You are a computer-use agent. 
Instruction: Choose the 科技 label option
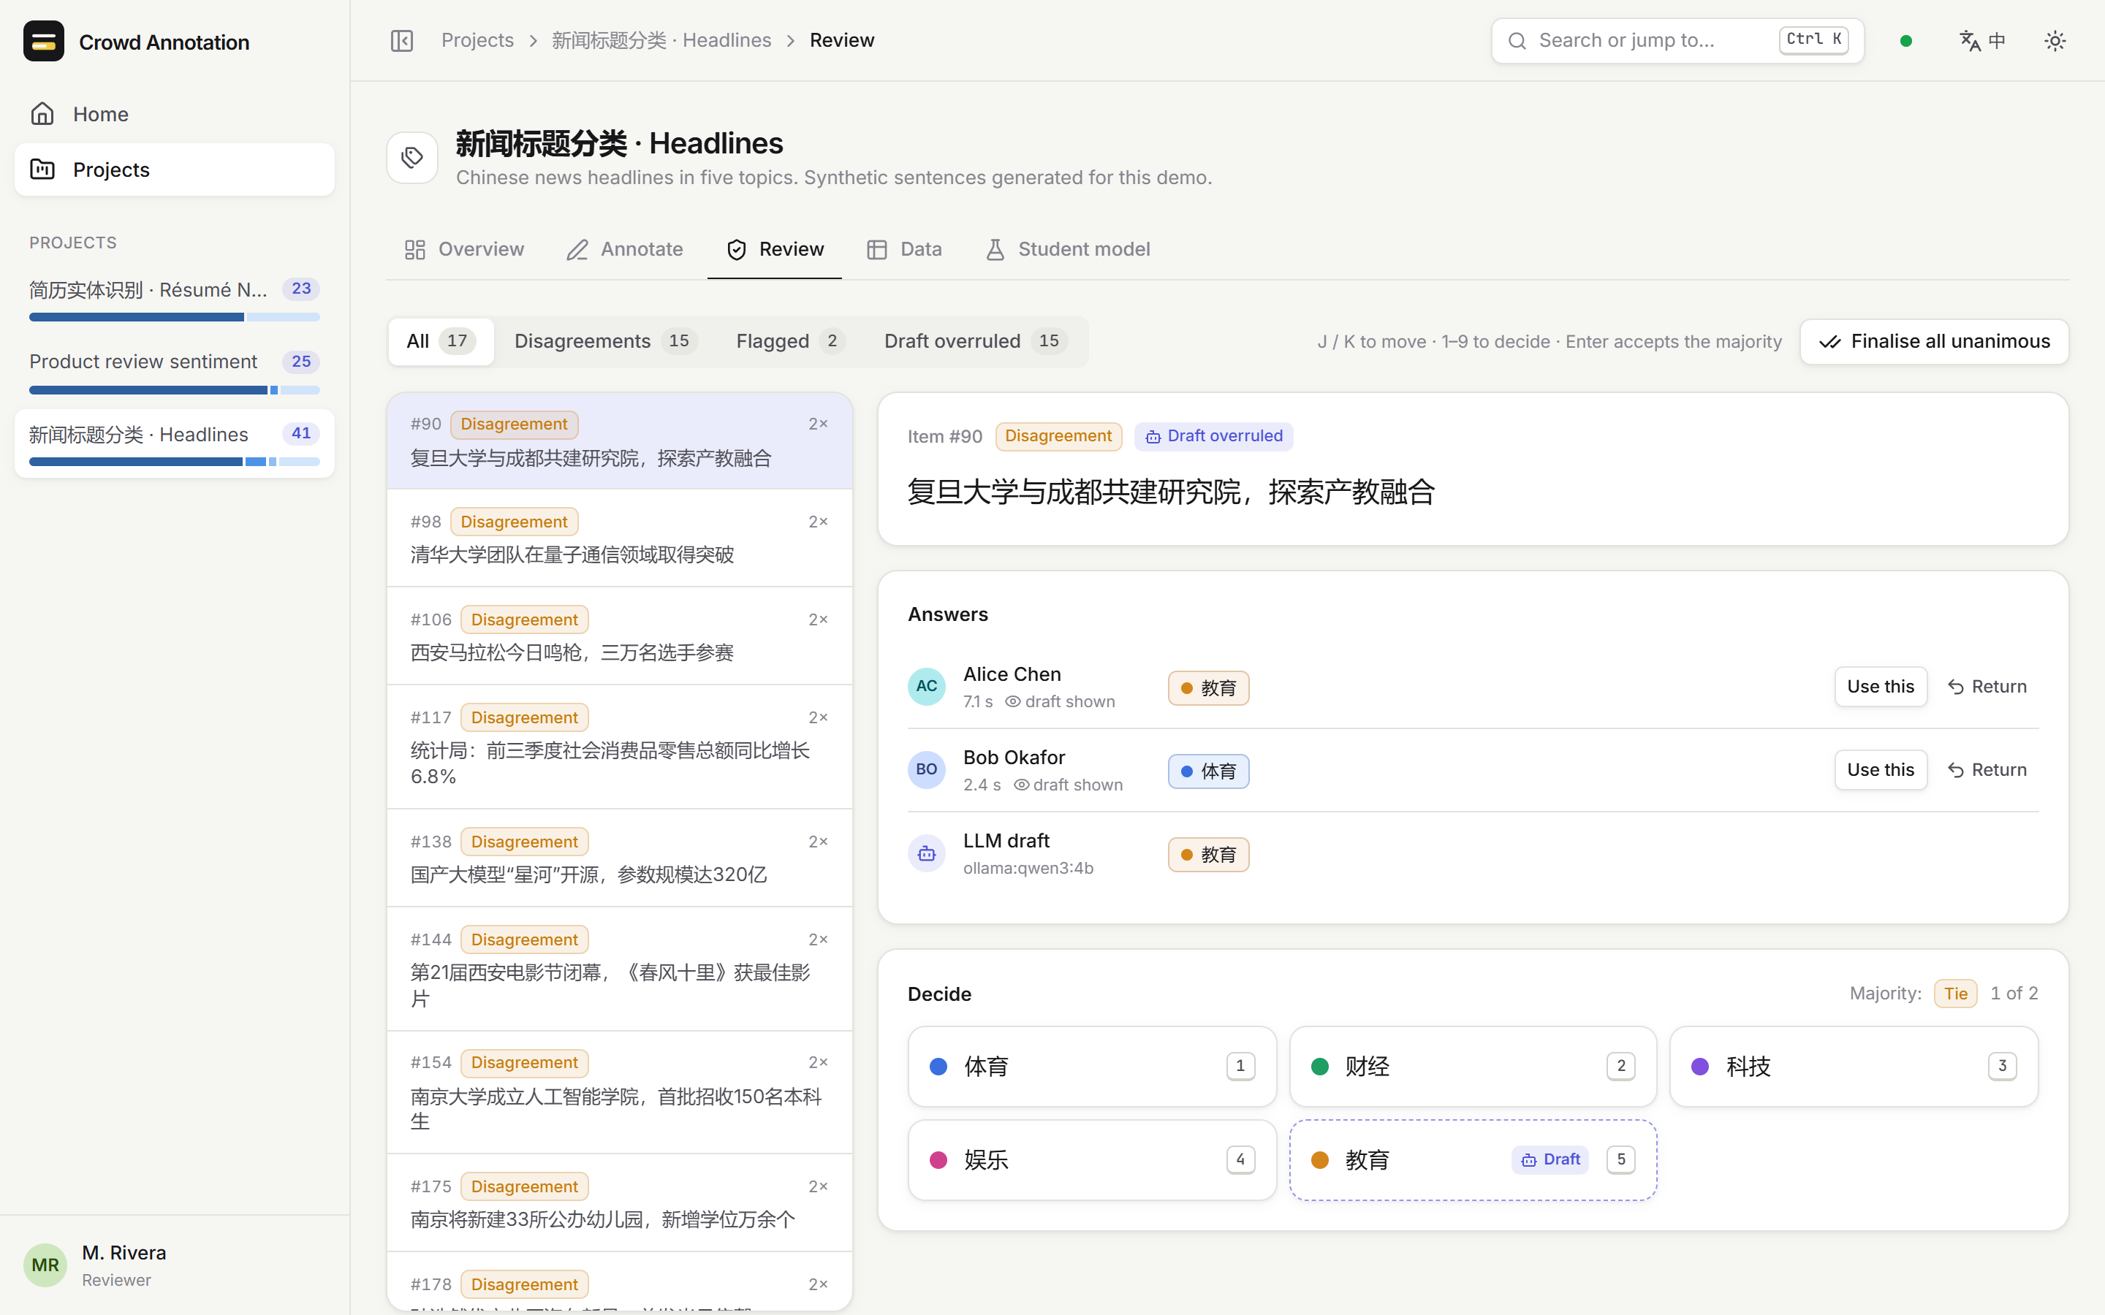(1854, 1067)
